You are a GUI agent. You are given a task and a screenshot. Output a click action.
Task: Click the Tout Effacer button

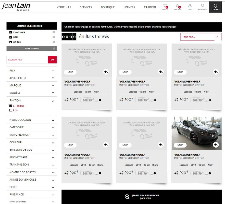[32, 48]
